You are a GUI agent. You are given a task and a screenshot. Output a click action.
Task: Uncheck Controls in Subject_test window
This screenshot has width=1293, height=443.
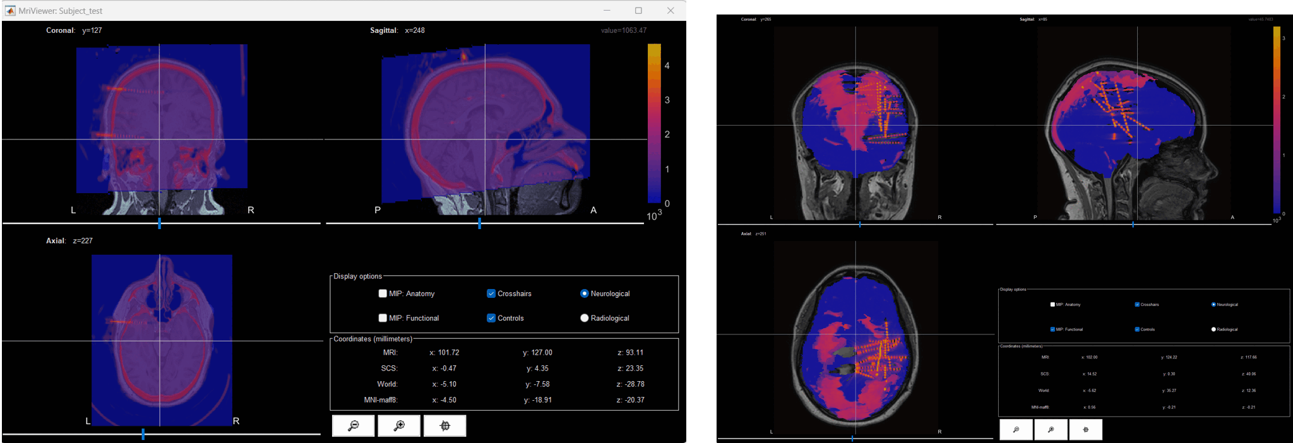pyautogui.click(x=491, y=318)
